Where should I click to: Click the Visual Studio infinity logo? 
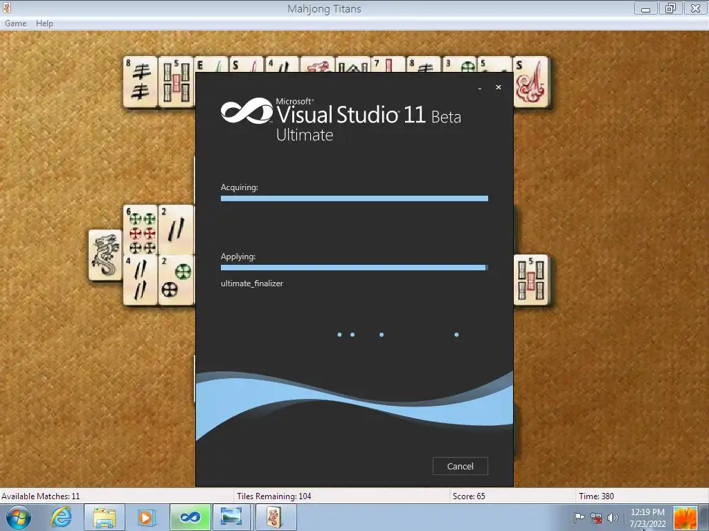[246, 111]
